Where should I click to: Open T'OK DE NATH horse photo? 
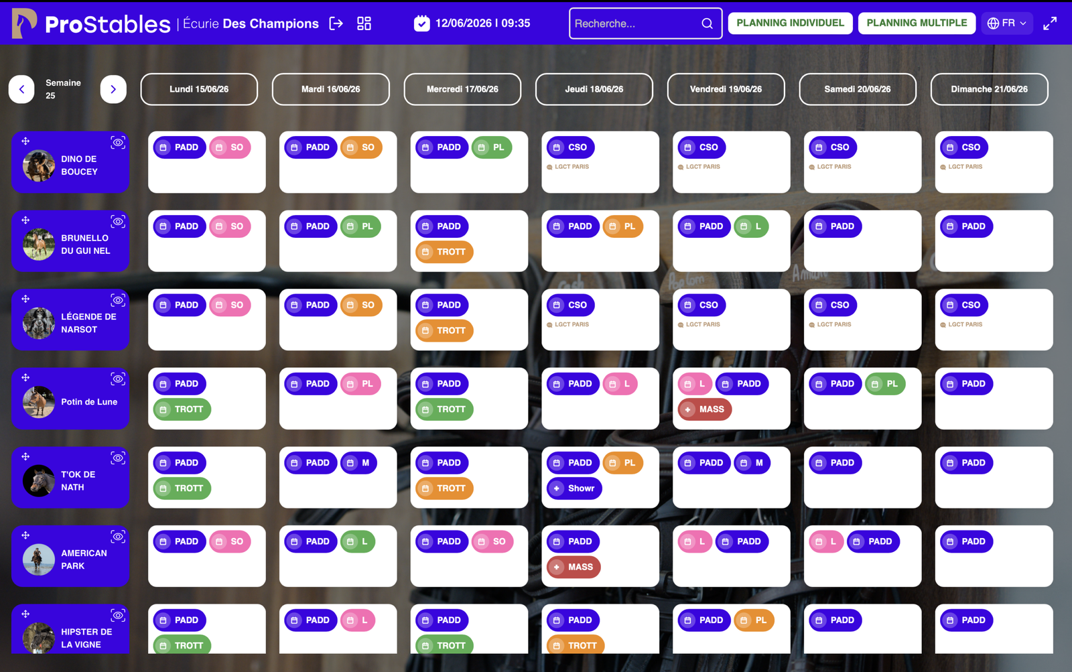coord(39,481)
